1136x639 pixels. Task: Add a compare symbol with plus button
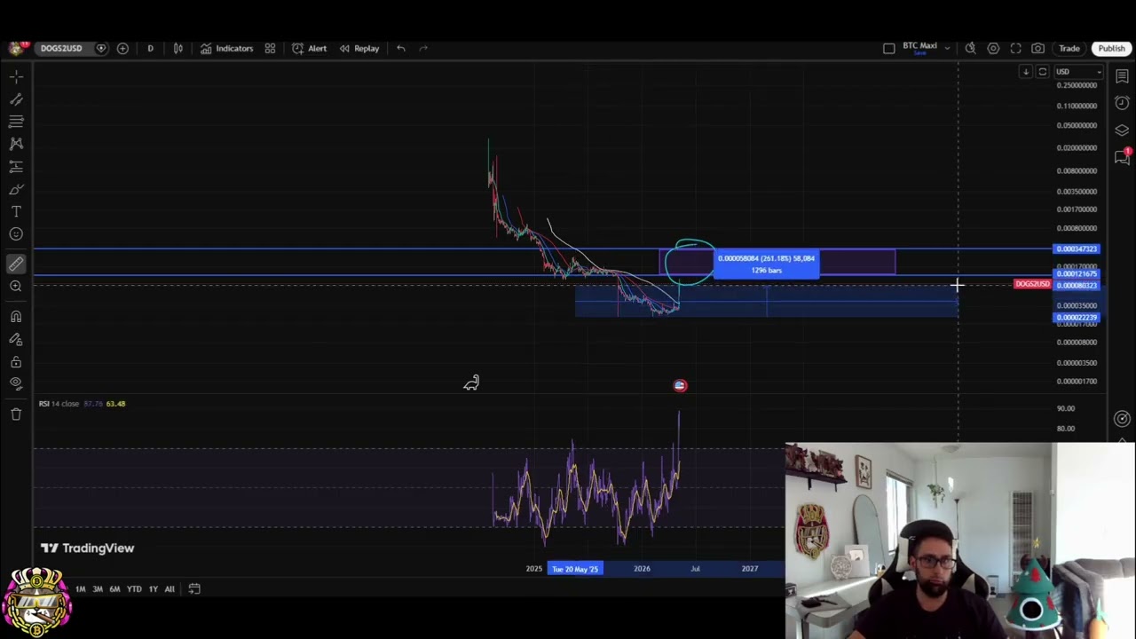[x=122, y=48]
